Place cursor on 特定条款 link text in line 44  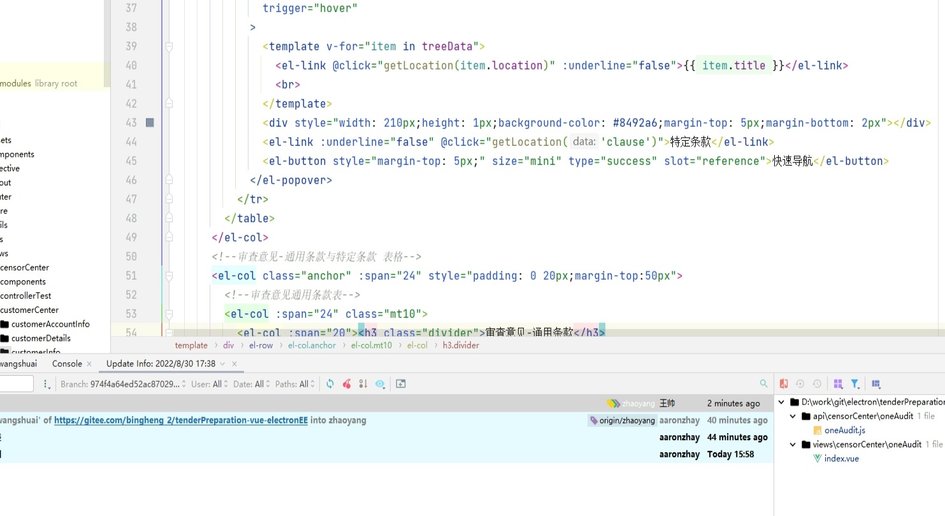point(690,142)
